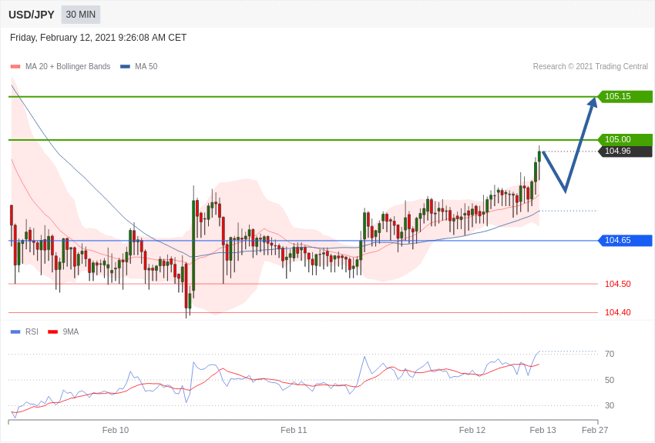This screenshot has height=443, width=655.
Task: Click the 104.96 current price tag
Action: pyautogui.click(x=626, y=152)
